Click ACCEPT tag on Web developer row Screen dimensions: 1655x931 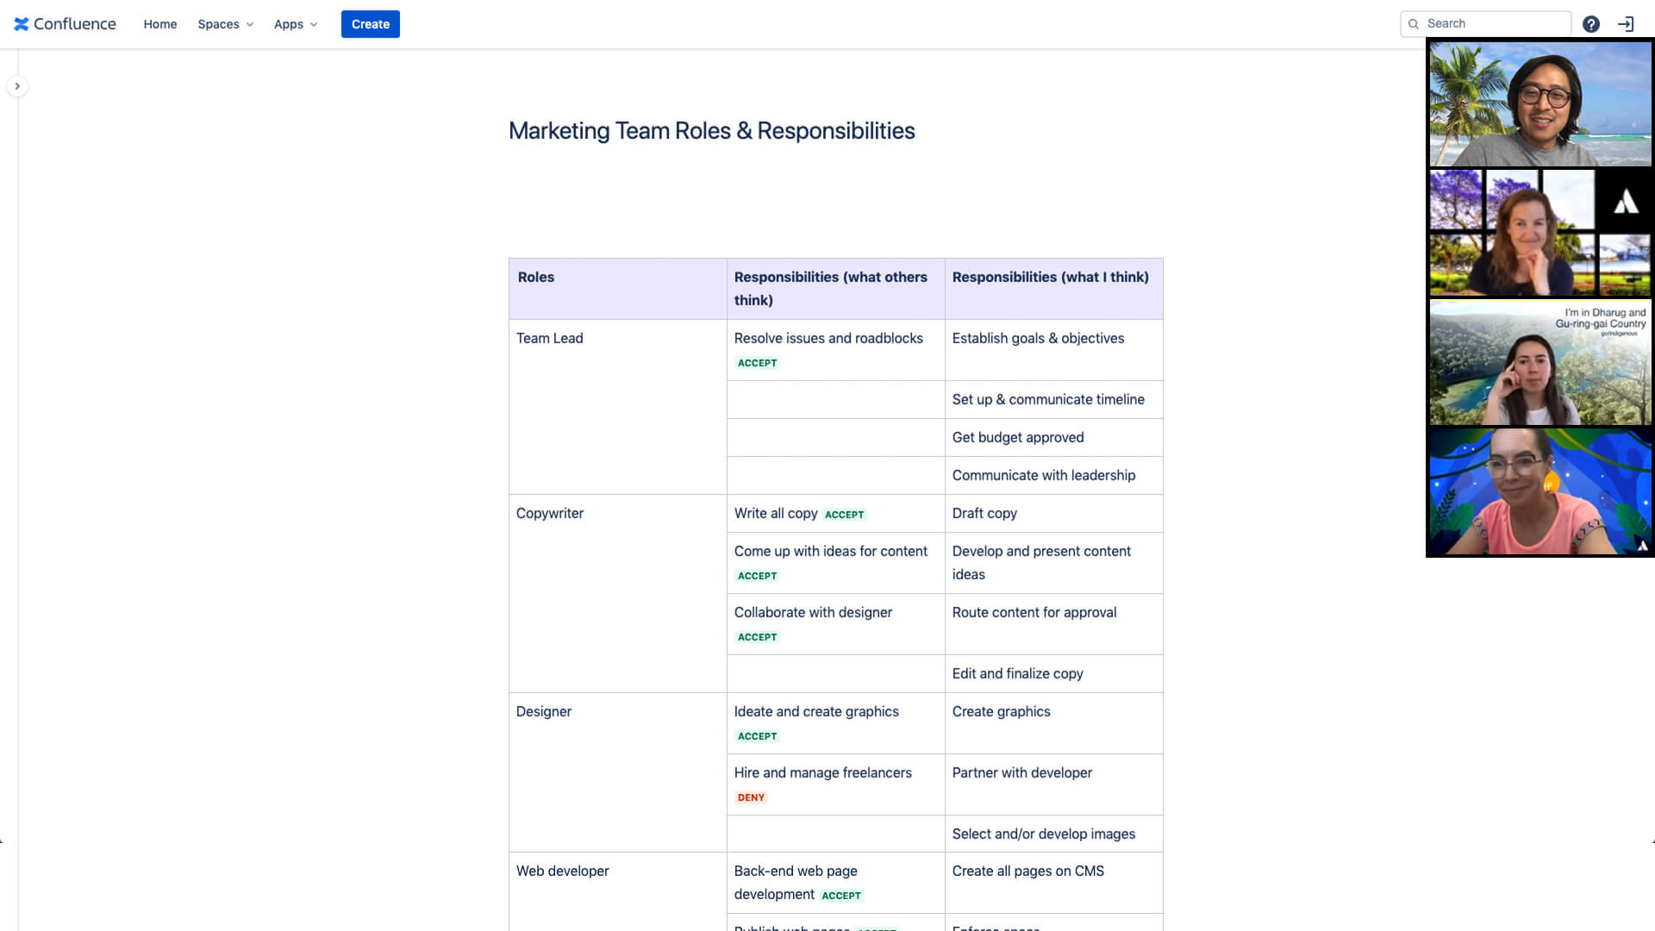[840, 895]
